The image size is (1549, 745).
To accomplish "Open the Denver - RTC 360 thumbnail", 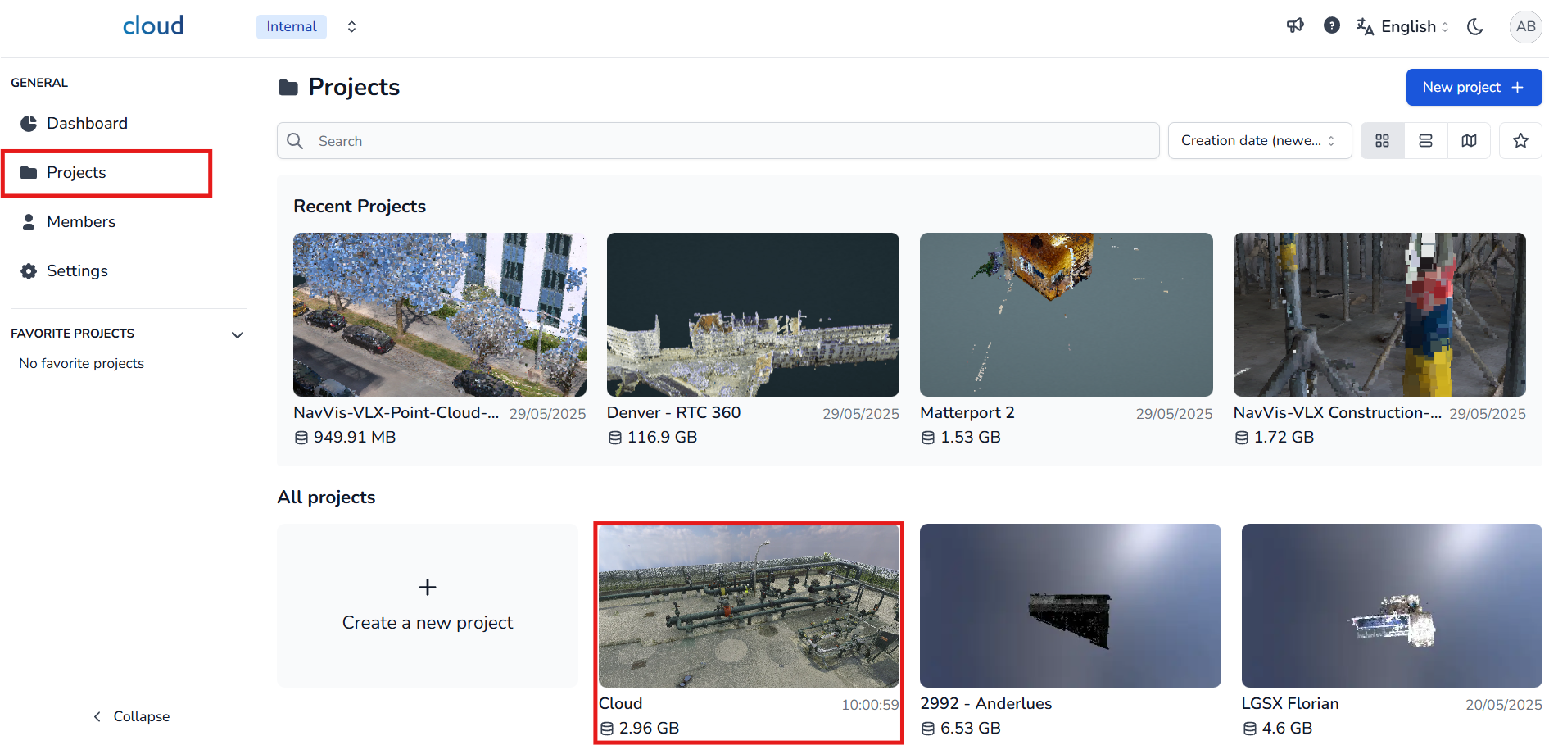I will [753, 315].
